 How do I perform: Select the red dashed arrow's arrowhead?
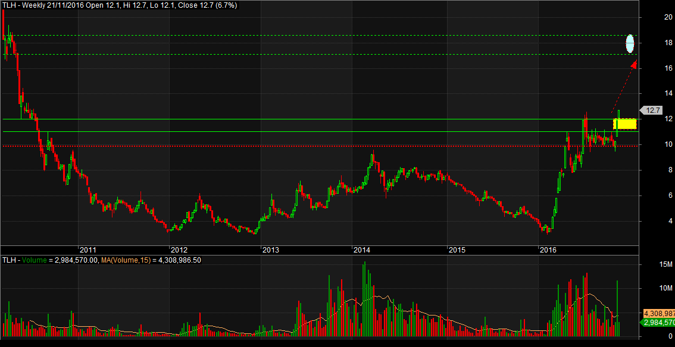[633, 65]
